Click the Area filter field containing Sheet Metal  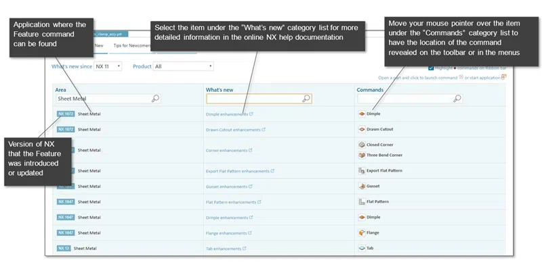(x=108, y=99)
